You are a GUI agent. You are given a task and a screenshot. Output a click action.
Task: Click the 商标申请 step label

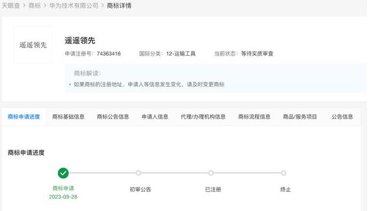pyautogui.click(x=63, y=189)
